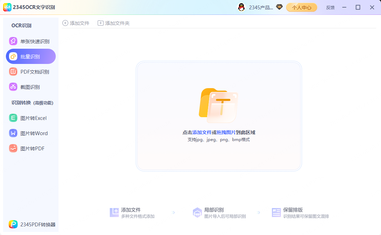
Task: Click 添加文件 in the top toolbar
Action: point(76,23)
